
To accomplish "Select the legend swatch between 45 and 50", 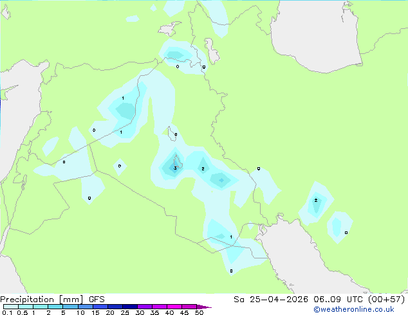I will (189, 307).
